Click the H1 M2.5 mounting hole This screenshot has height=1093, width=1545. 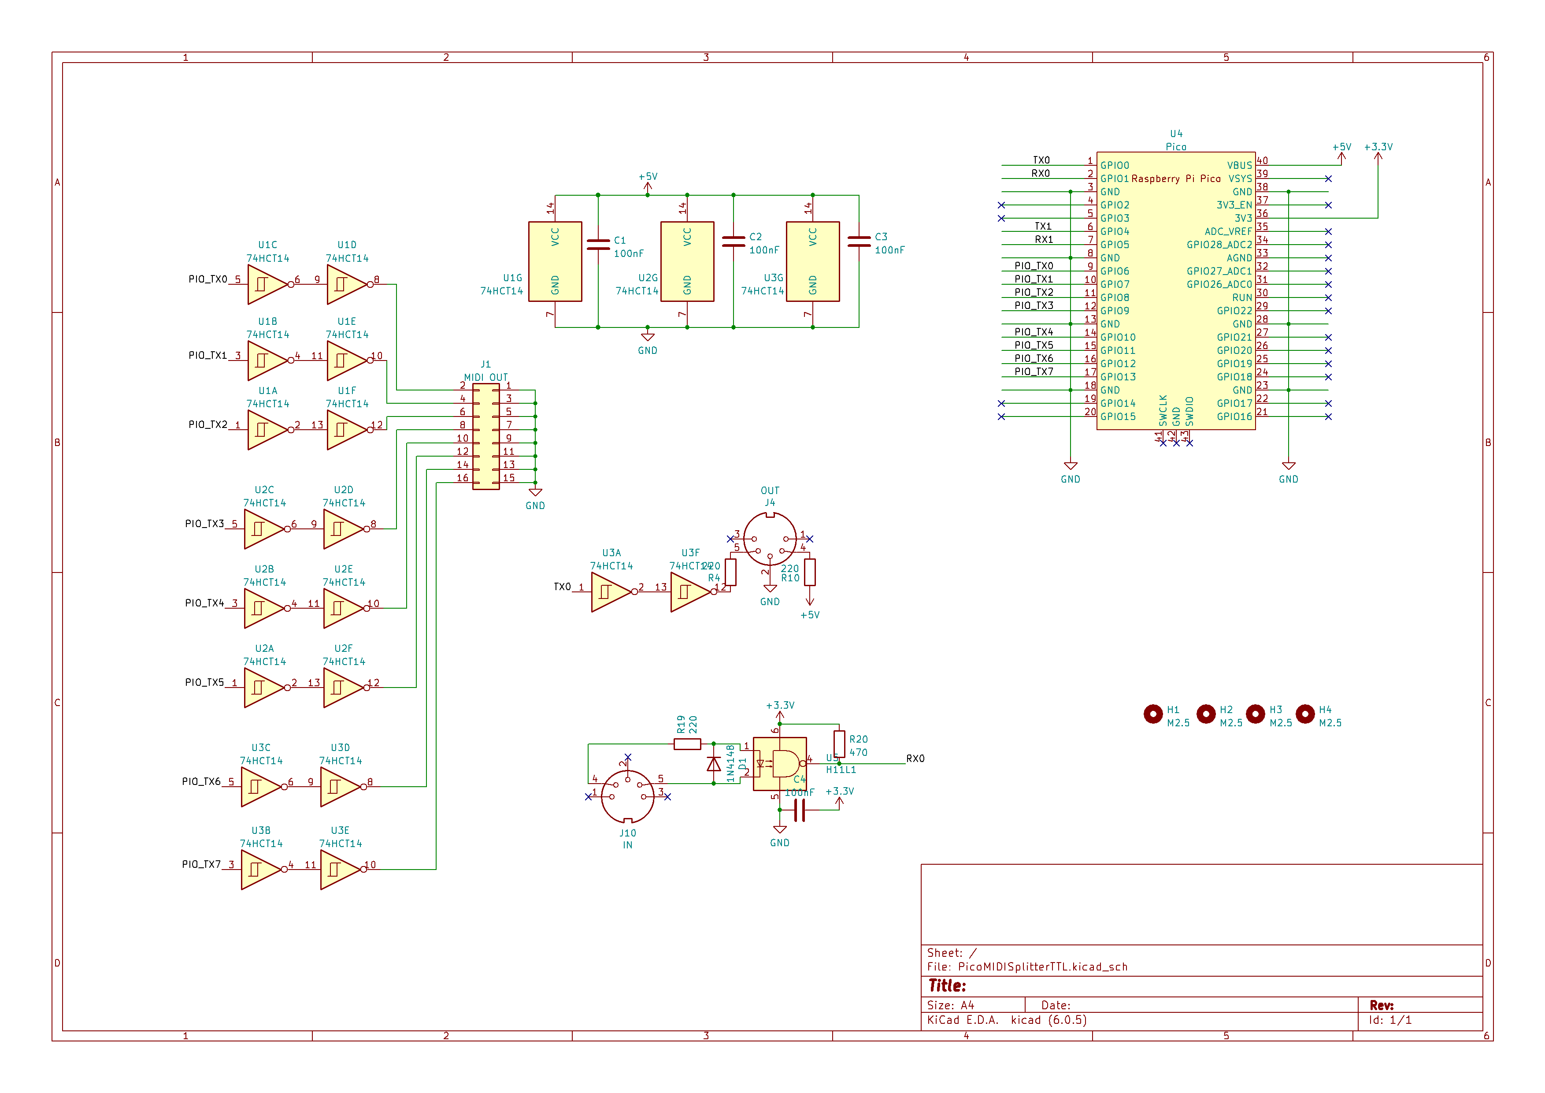point(1153,714)
